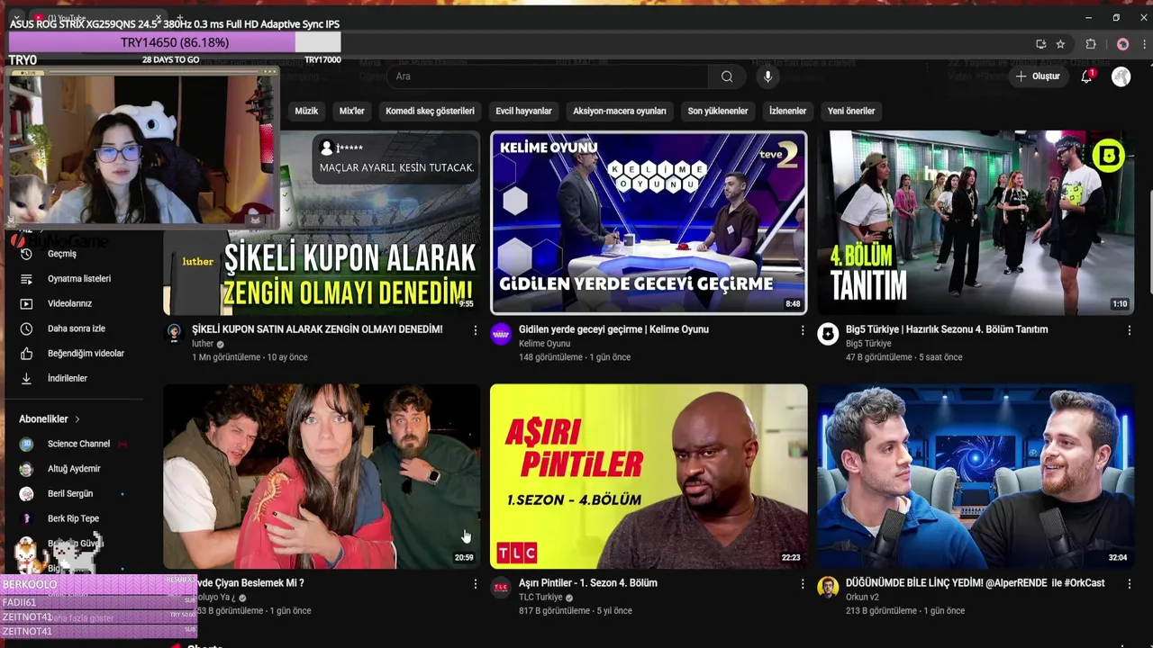Click the Oluştur create button
This screenshot has width=1153, height=648.
[1038, 76]
